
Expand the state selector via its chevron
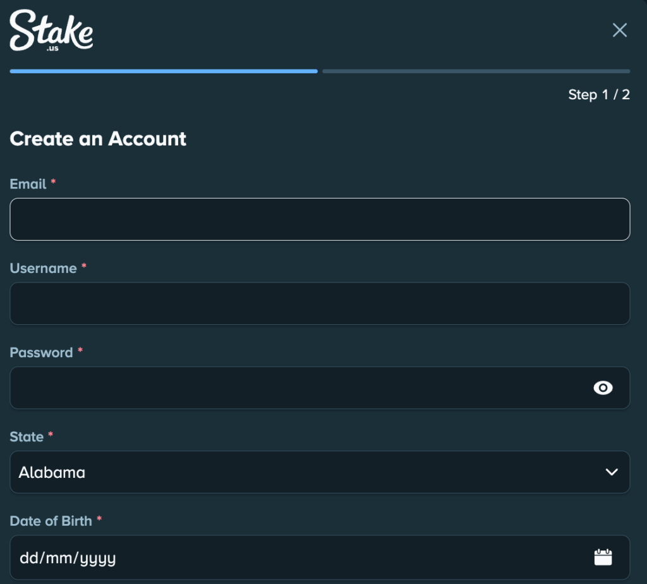[610, 472]
